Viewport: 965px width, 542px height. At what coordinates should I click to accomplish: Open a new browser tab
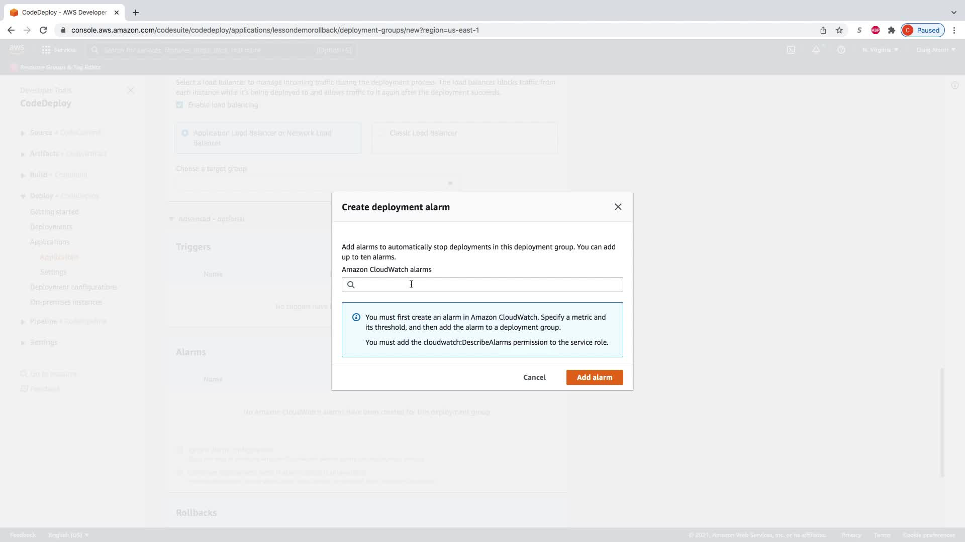tap(136, 13)
